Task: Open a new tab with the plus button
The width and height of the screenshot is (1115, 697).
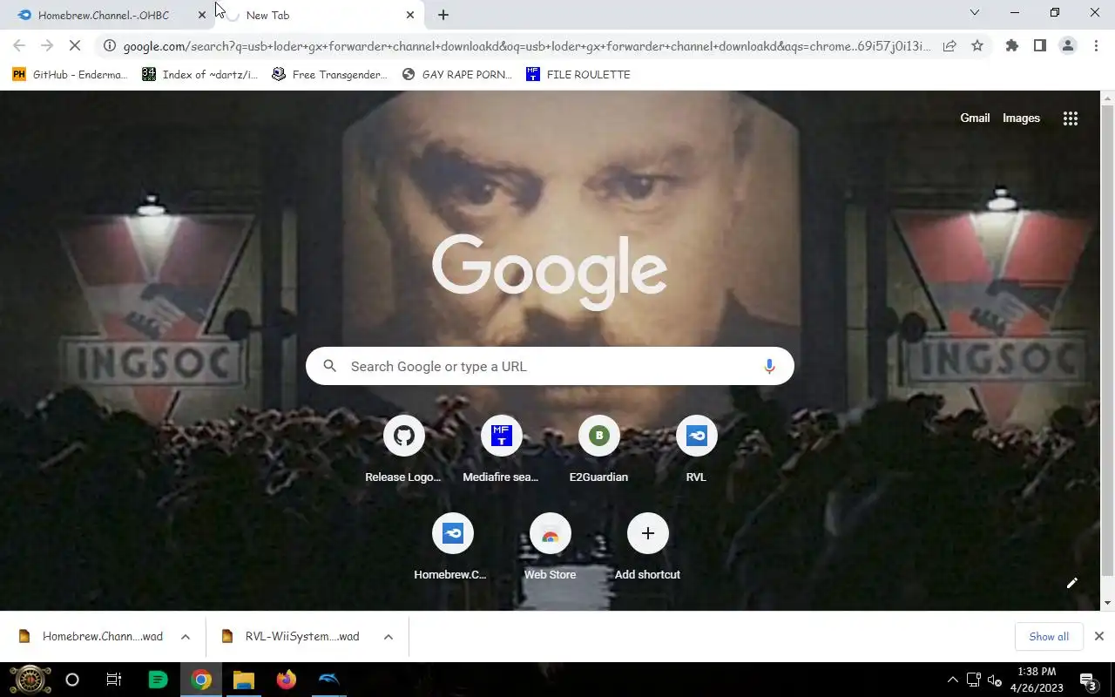Action: [x=443, y=15]
